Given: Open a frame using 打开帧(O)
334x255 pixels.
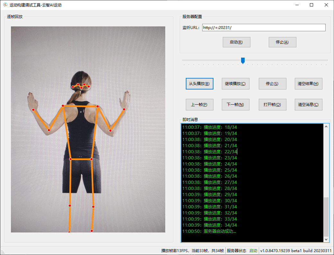Looking at the screenshot, I should 272,105.
